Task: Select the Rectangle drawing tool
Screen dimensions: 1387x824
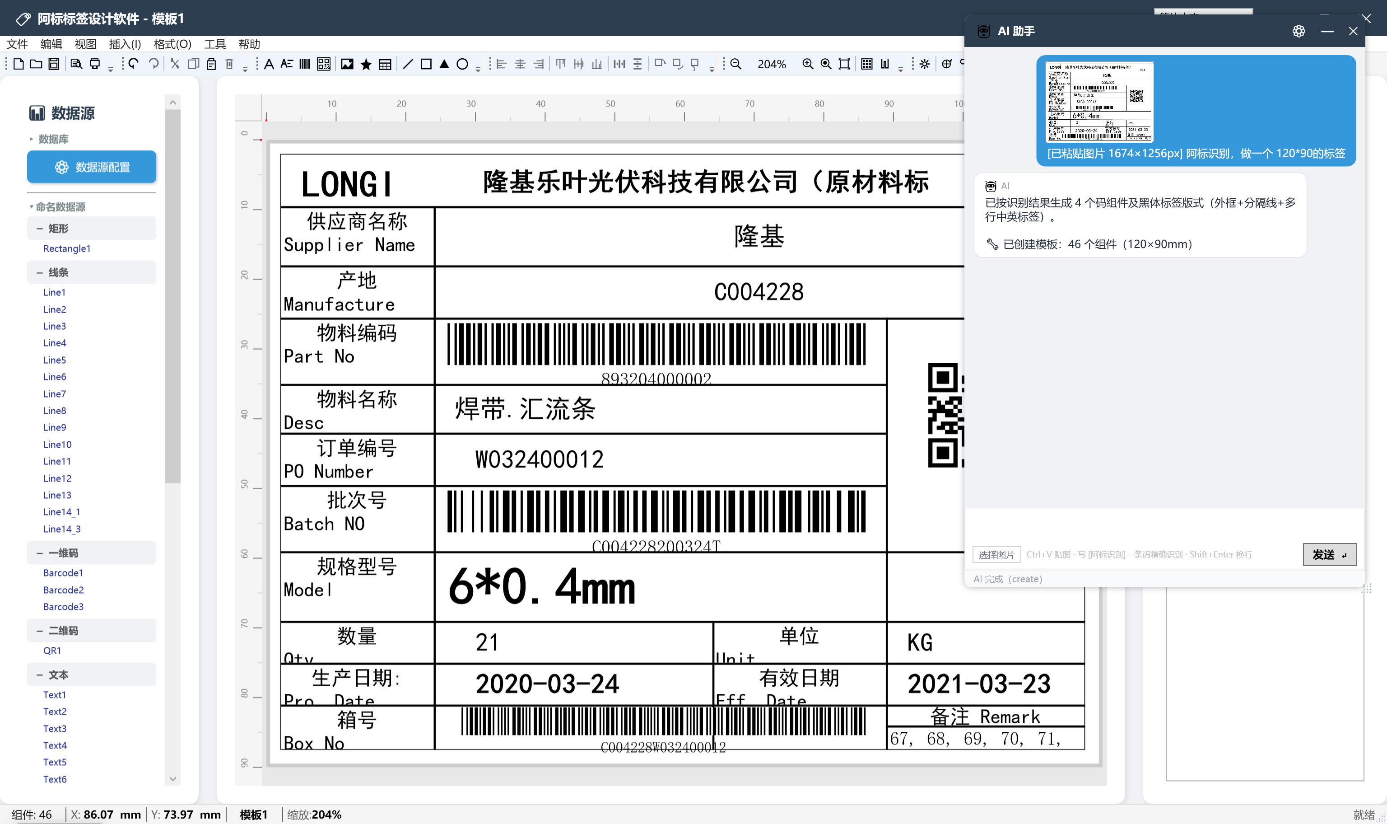Action: click(426, 64)
